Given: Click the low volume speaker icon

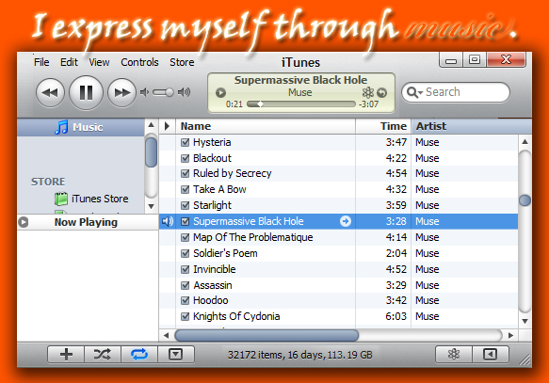Looking at the screenshot, I should tap(144, 92).
